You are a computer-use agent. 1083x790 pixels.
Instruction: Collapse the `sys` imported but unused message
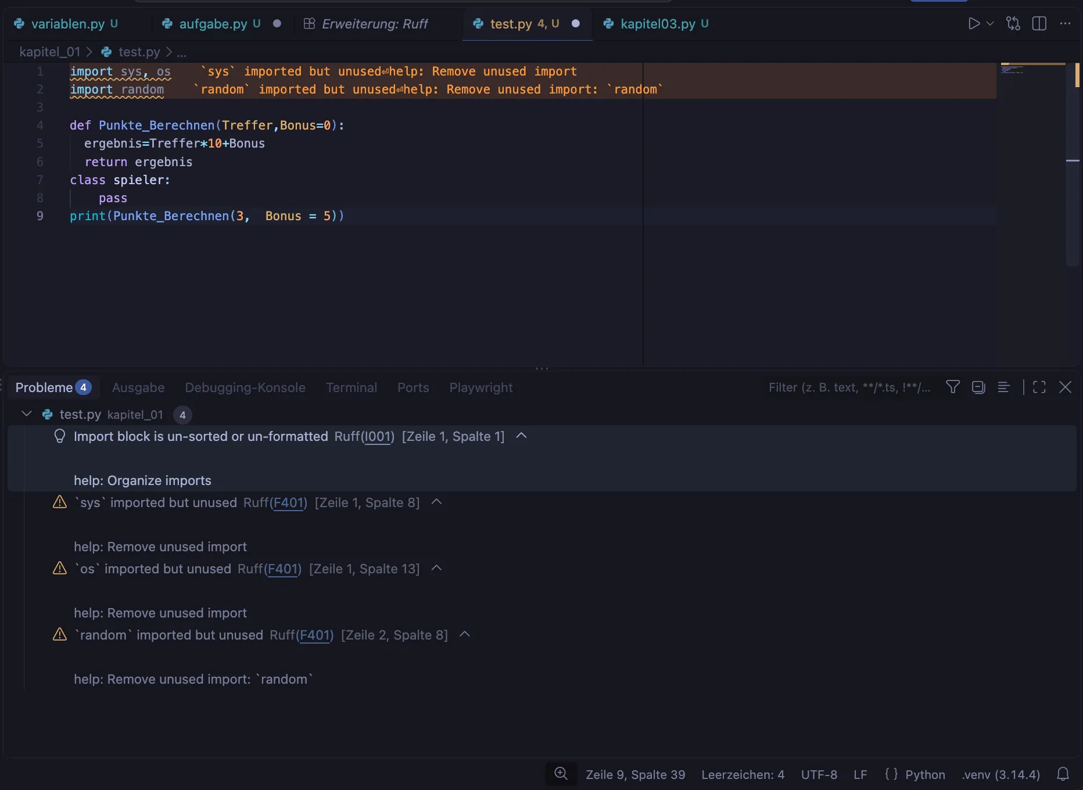coord(436,502)
